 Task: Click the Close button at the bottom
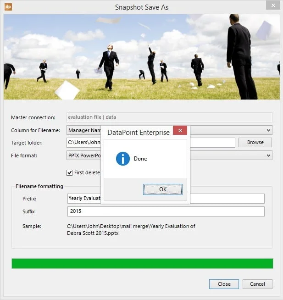(224, 284)
